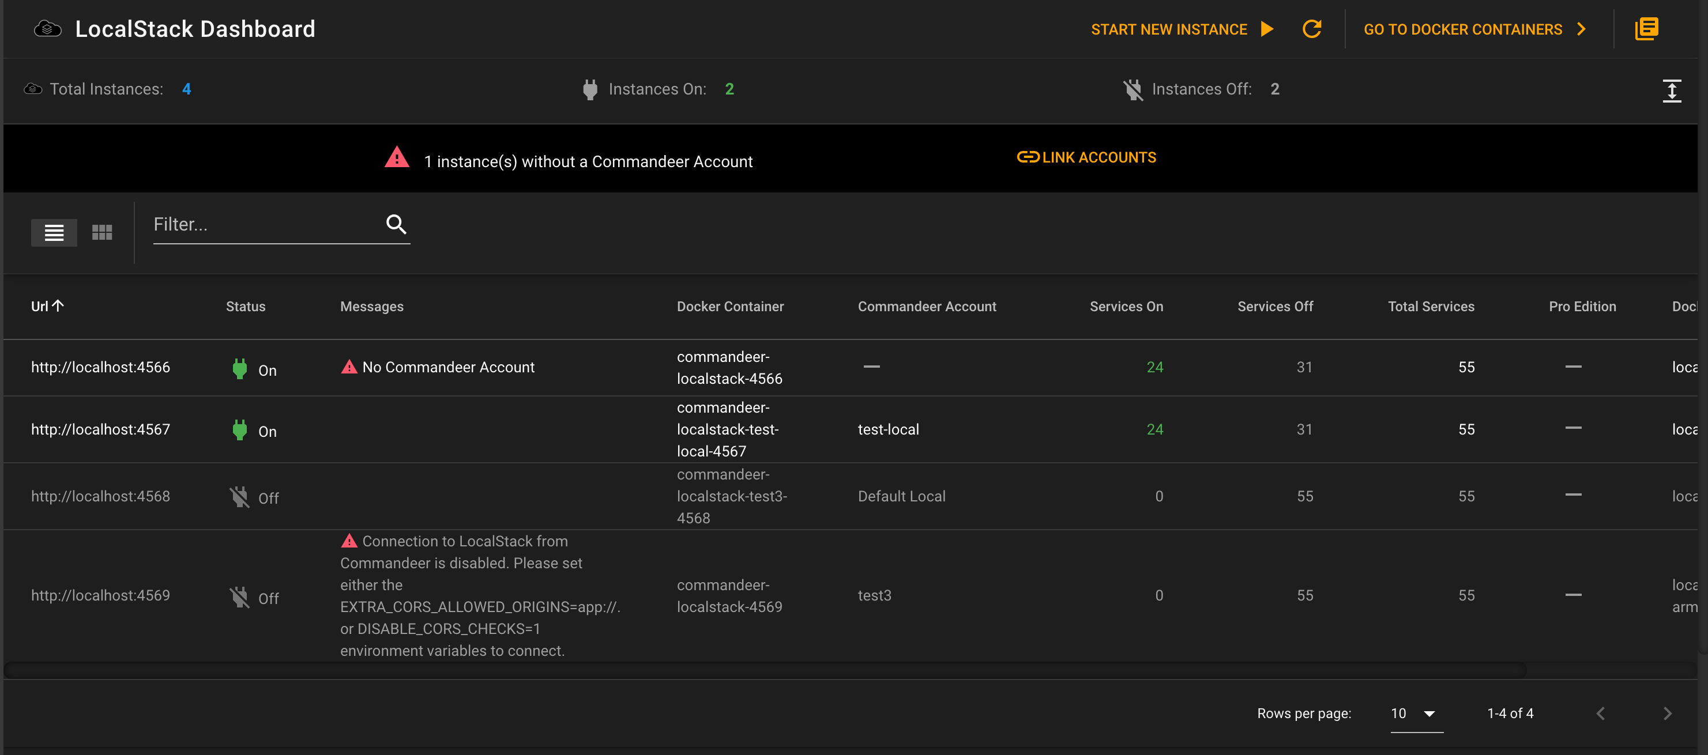Click plug icon next to Instances On

coord(589,89)
